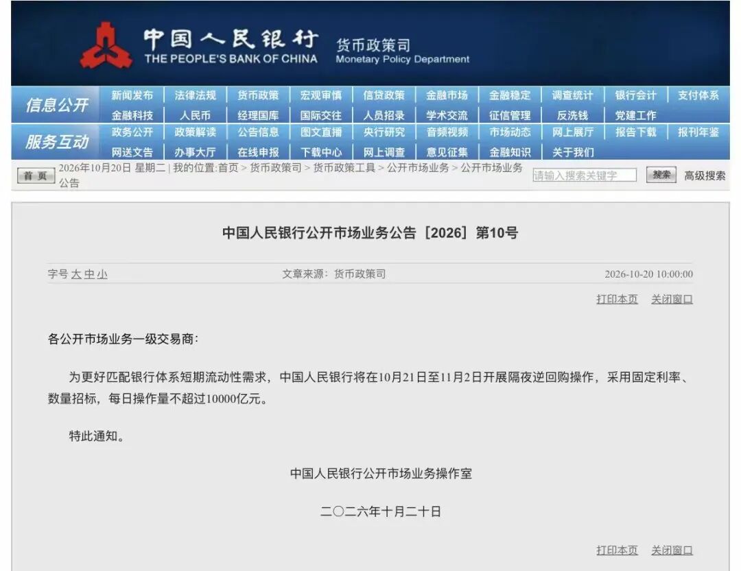The height and width of the screenshot is (571, 741).
Task: Click bottom 关闭窗口 link
Action: [x=672, y=550]
